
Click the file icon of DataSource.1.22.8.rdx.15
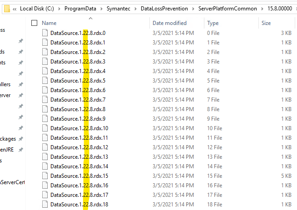(x=45, y=176)
